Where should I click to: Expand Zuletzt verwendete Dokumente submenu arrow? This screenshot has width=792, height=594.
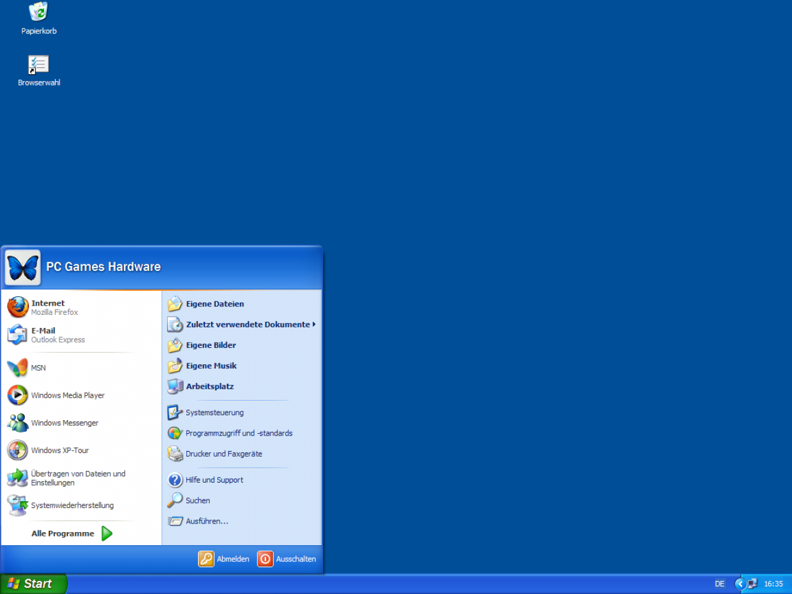[314, 324]
